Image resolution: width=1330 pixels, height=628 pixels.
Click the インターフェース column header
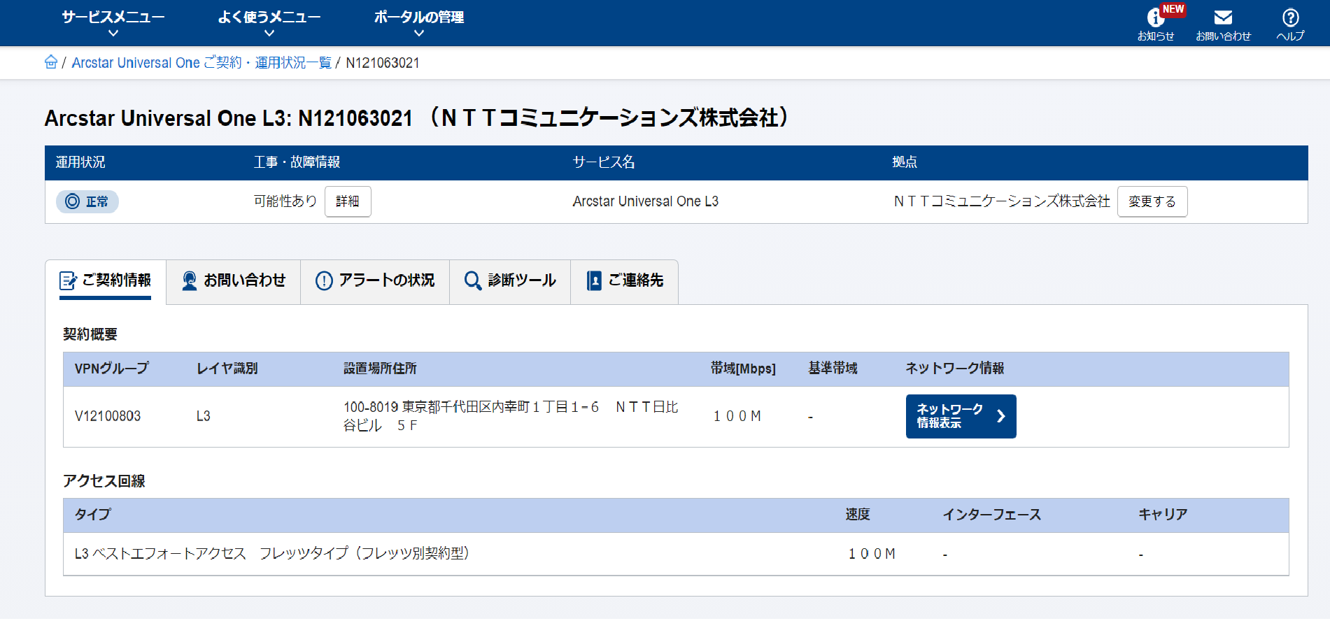tap(992, 515)
